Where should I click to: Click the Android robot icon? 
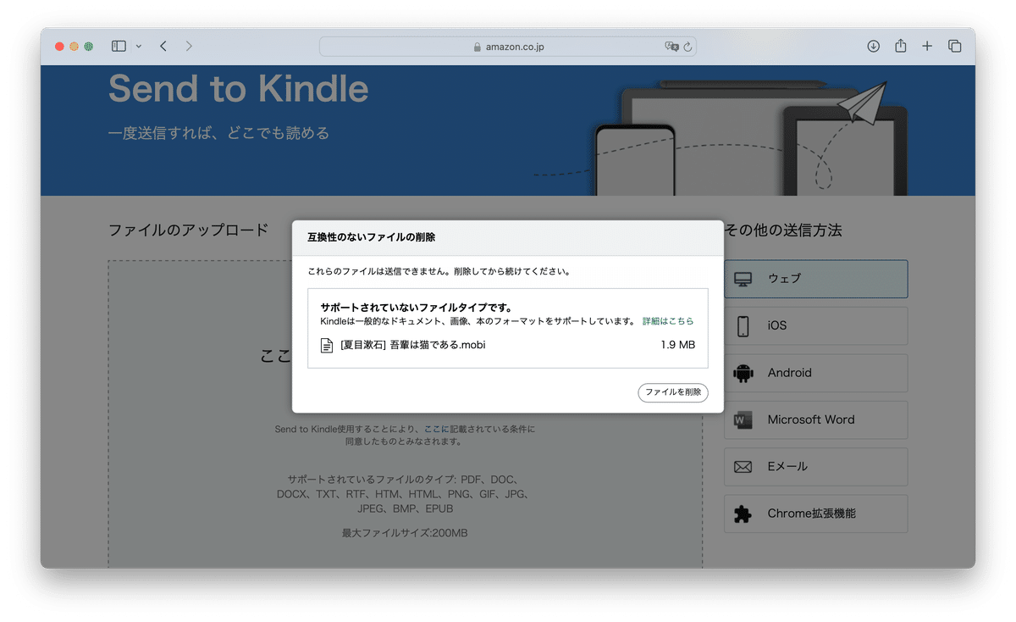(743, 373)
